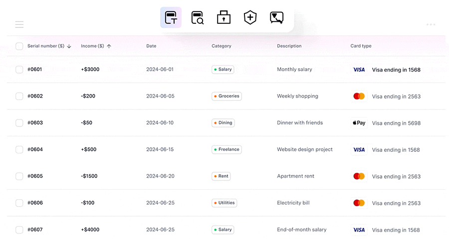
Task: Select the card text tool icon
Action: [x=171, y=17]
